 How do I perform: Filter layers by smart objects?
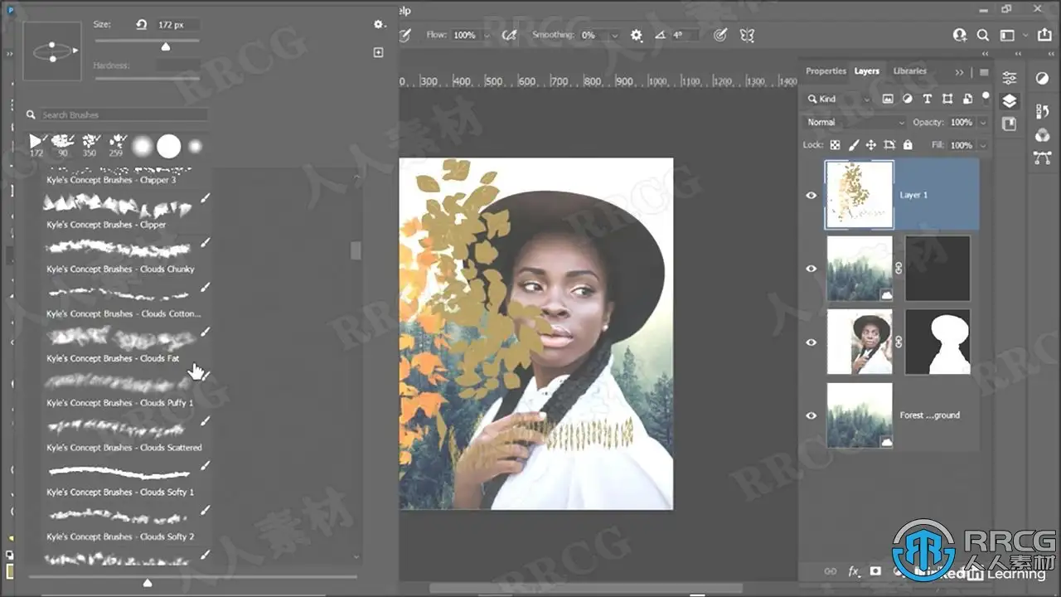pos(967,99)
